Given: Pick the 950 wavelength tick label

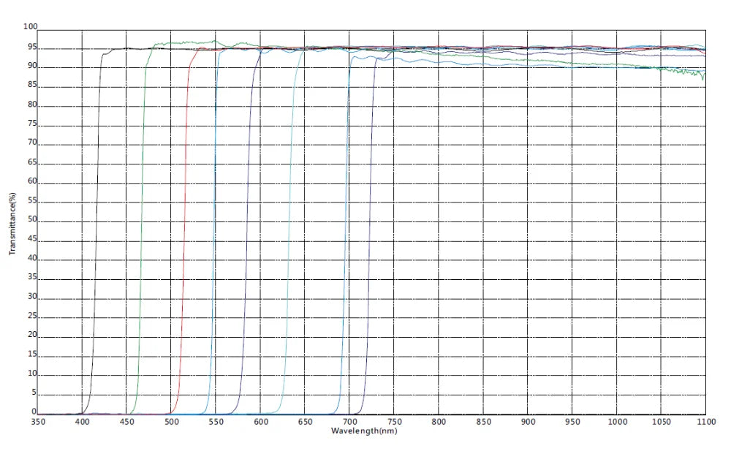Looking at the screenshot, I should pyautogui.click(x=572, y=422).
